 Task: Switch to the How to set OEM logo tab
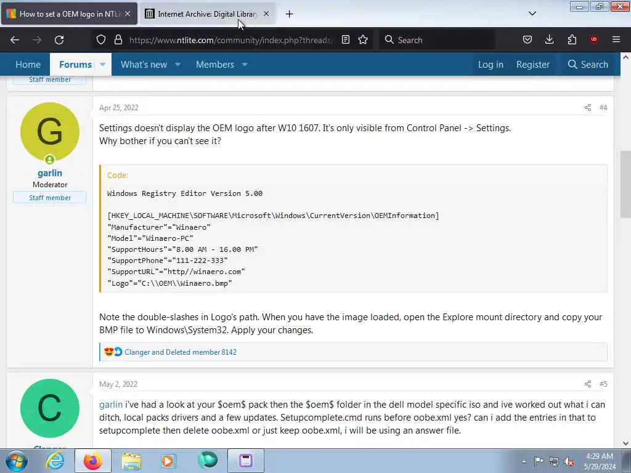click(x=69, y=14)
